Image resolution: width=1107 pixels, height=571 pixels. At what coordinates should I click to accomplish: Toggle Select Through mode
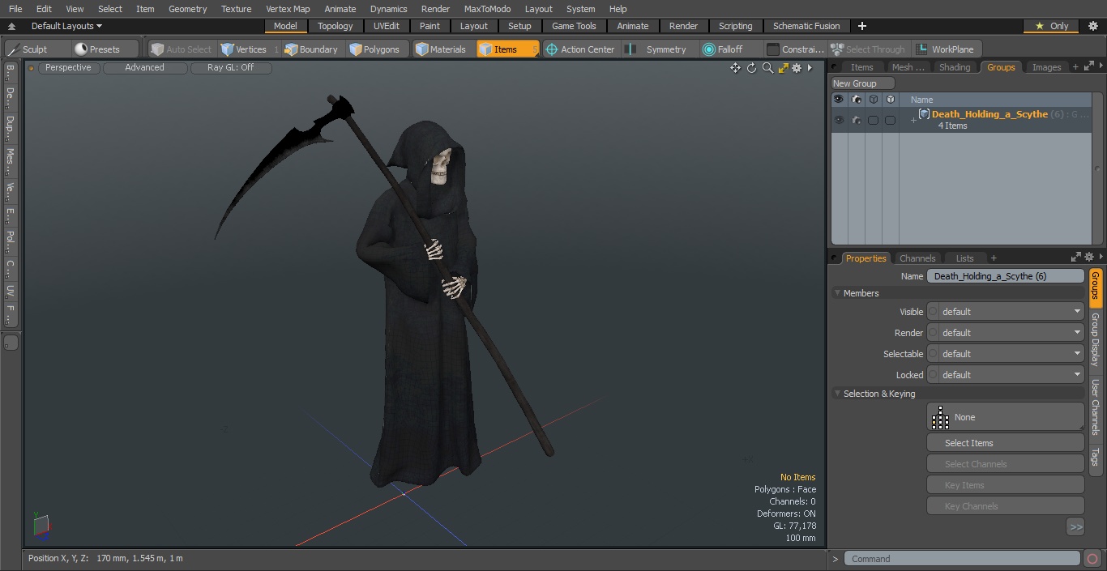pos(868,49)
